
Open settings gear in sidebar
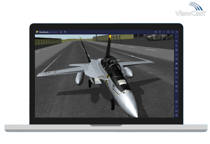[x=177, y=102]
